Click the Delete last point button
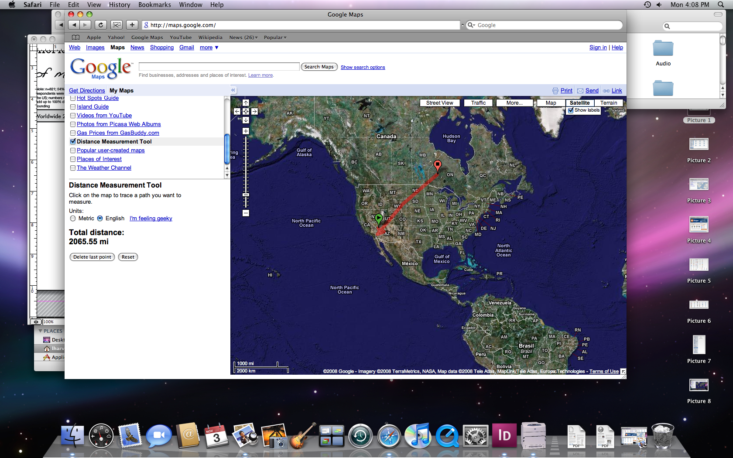The height and width of the screenshot is (458, 733). pyautogui.click(x=92, y=257)
